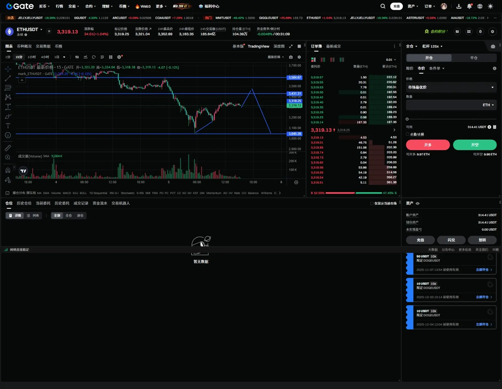Open the notifications bell
The image size is (502, 389).
[469, 6]
